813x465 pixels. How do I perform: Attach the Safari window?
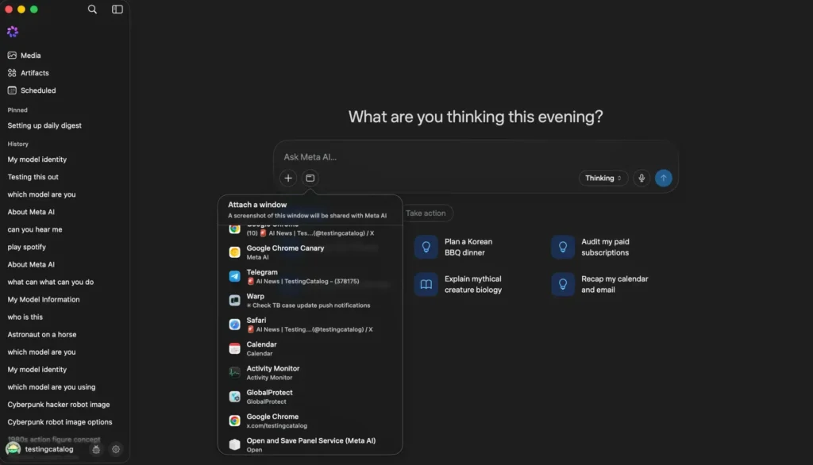pos(310,325)
